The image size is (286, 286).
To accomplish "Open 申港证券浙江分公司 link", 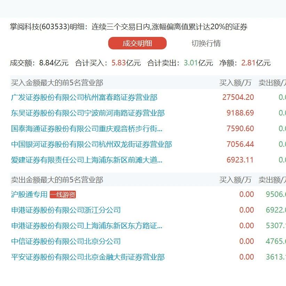I will click(66, 210).
